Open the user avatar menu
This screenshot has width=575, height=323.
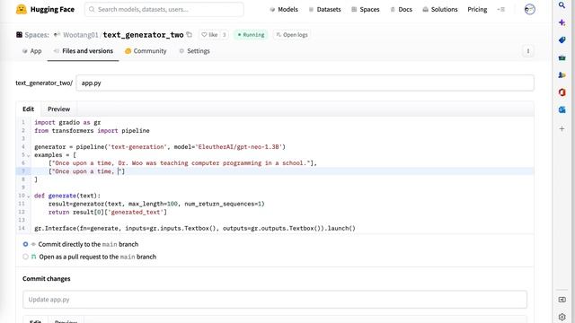click(x=529, y=9)
